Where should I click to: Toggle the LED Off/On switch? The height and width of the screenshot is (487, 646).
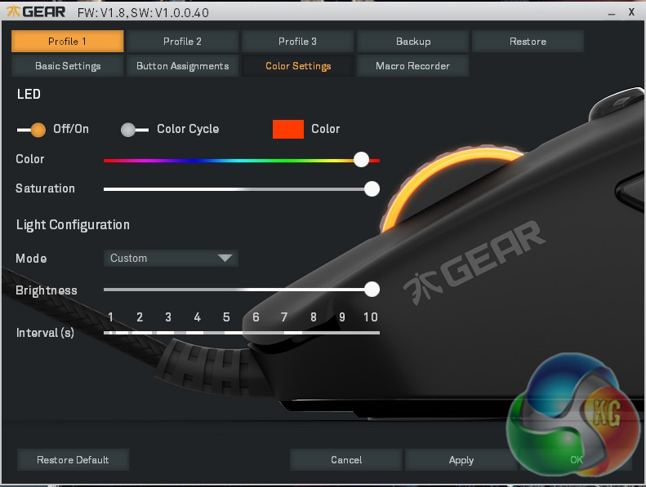click(32, 130)
